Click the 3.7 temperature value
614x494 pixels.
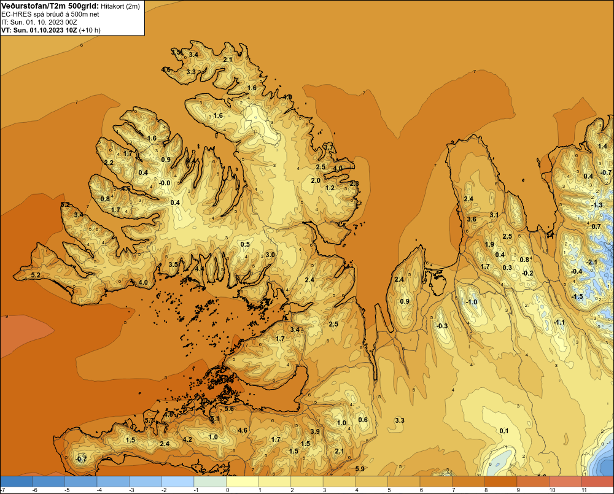[x=328, y=147]
